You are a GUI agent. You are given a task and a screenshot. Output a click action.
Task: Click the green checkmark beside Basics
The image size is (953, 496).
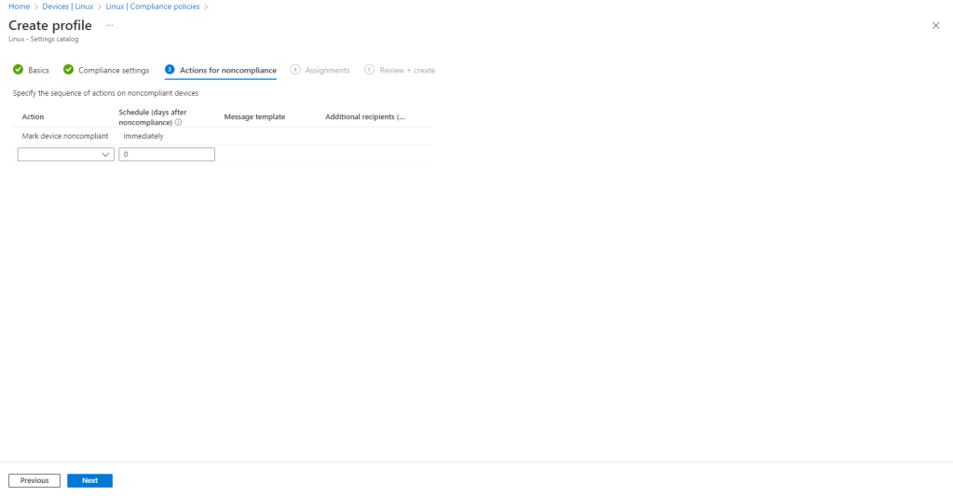pyautogui.click(x=18, y=70)
